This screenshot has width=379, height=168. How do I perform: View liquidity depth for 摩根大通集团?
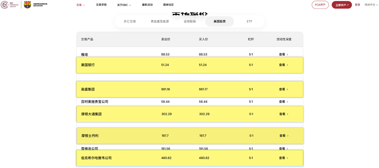pos(284,114)
